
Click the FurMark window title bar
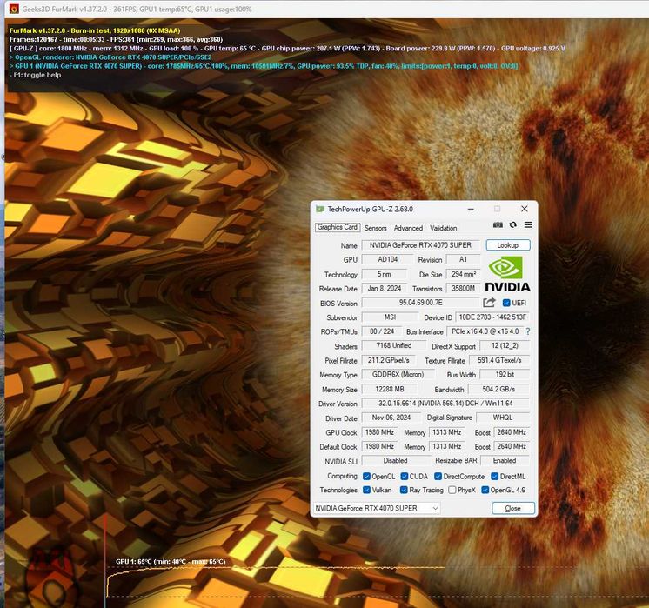pos(327,9)
